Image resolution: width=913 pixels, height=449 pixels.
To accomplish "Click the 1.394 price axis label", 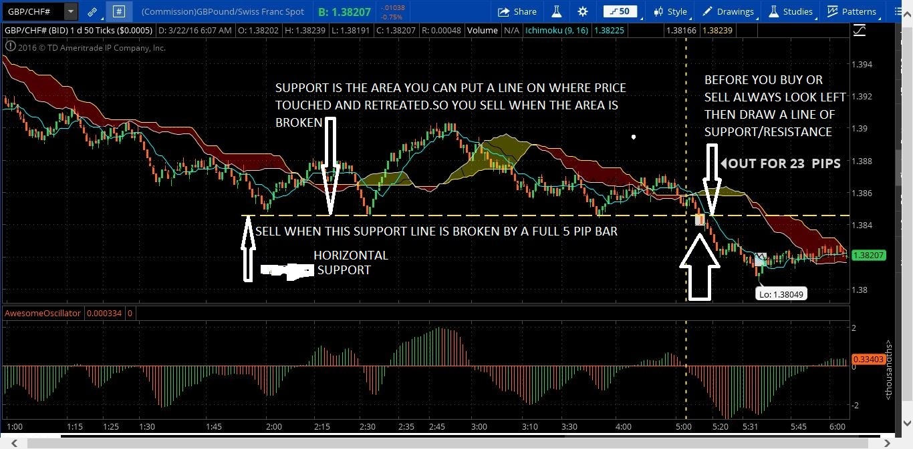I will (862, 64).
